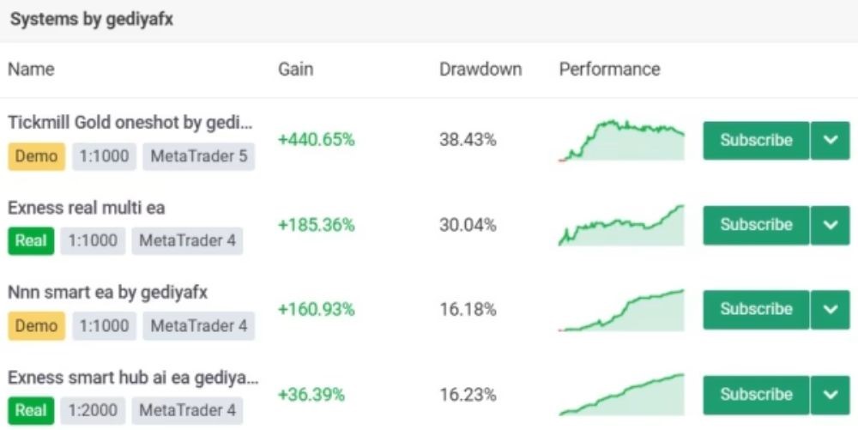Image resolution: width=858 pixels, height=430 pixels.
Task: Click the Real badge on Exness real multi
Action: tap(31, 241)
